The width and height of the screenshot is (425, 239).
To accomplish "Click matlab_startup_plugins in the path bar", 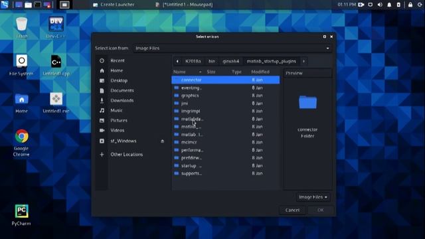I will click(272, 61).
